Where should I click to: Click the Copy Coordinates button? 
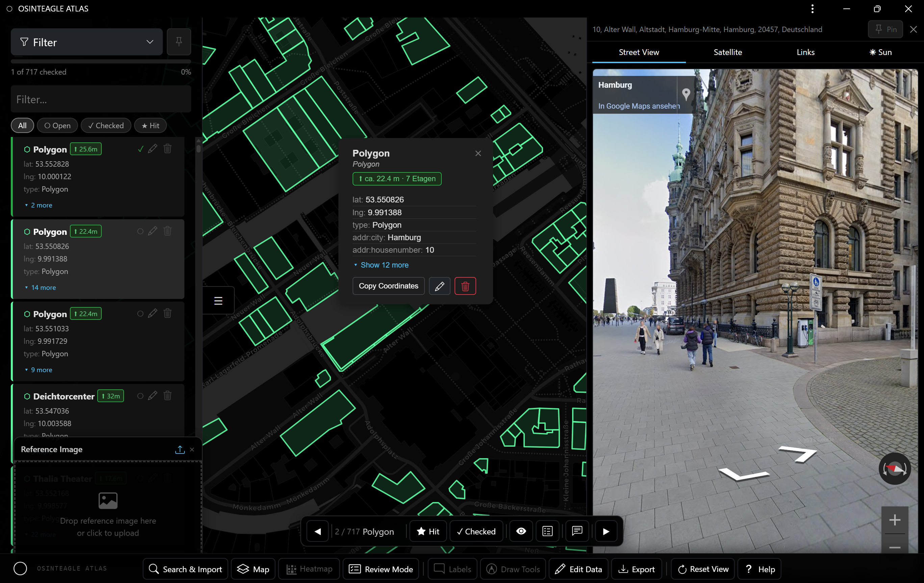click(389, 286)
